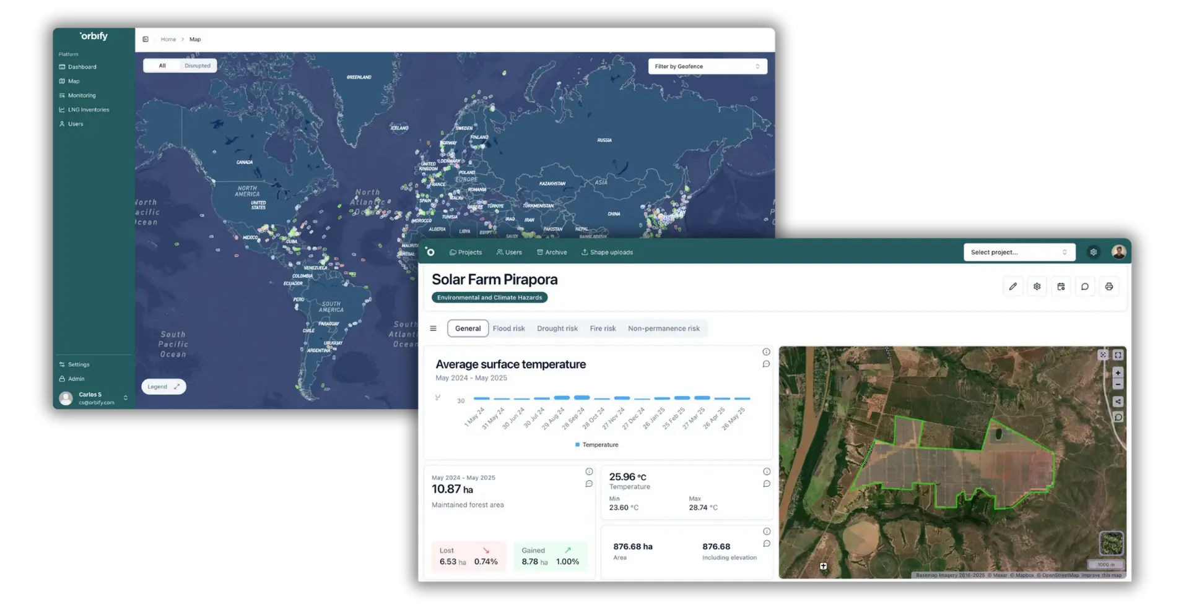1189x610 pixels.
Task: Open the calendar schedule icon in project toolbar
Action: (1061, 286)
